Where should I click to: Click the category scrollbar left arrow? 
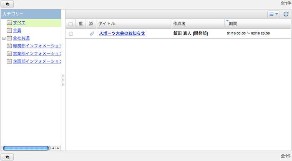53,148
